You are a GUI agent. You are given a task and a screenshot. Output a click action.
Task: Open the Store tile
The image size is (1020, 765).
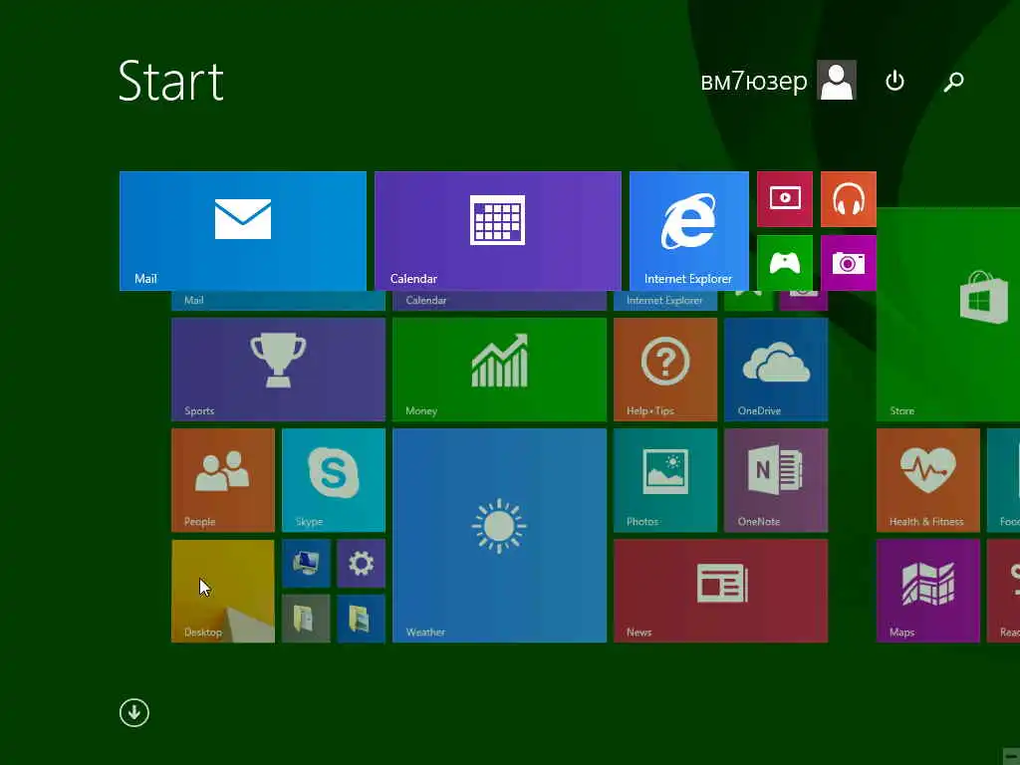[948, 314]
